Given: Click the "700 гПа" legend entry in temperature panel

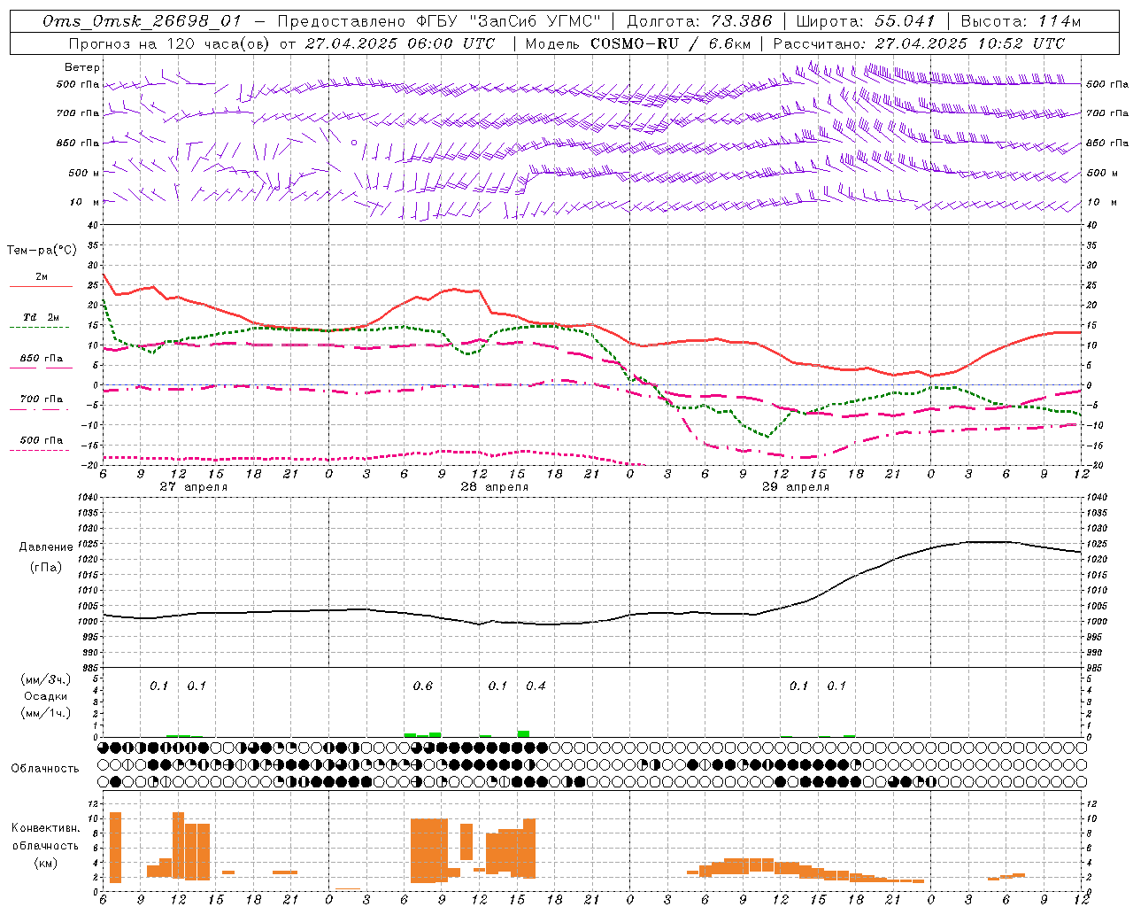Looking at the screenshot, I should pos(42,399).
